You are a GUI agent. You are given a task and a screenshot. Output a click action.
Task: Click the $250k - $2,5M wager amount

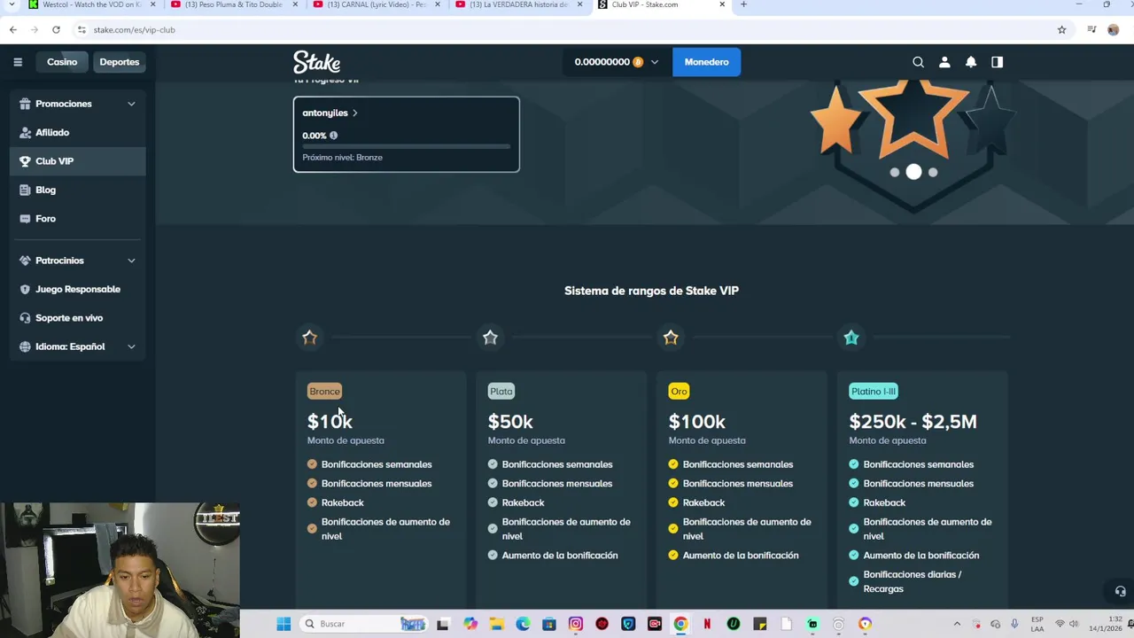point(913,422)
